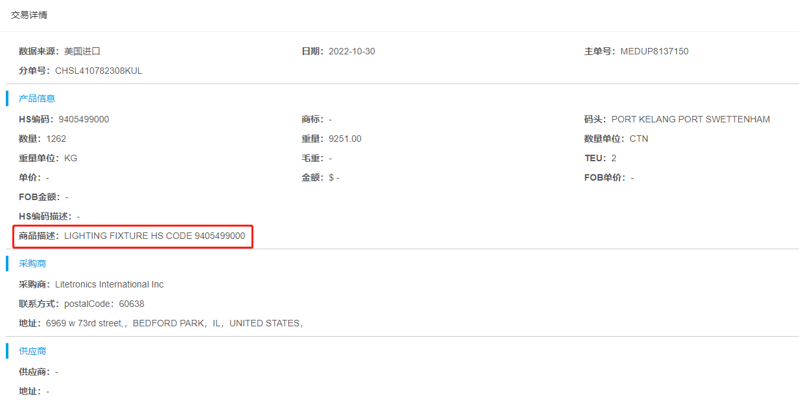Click the LIGHTING FIXTURE product description text
This screenshot has width=799, height=404.
click(x=154, y=236)
